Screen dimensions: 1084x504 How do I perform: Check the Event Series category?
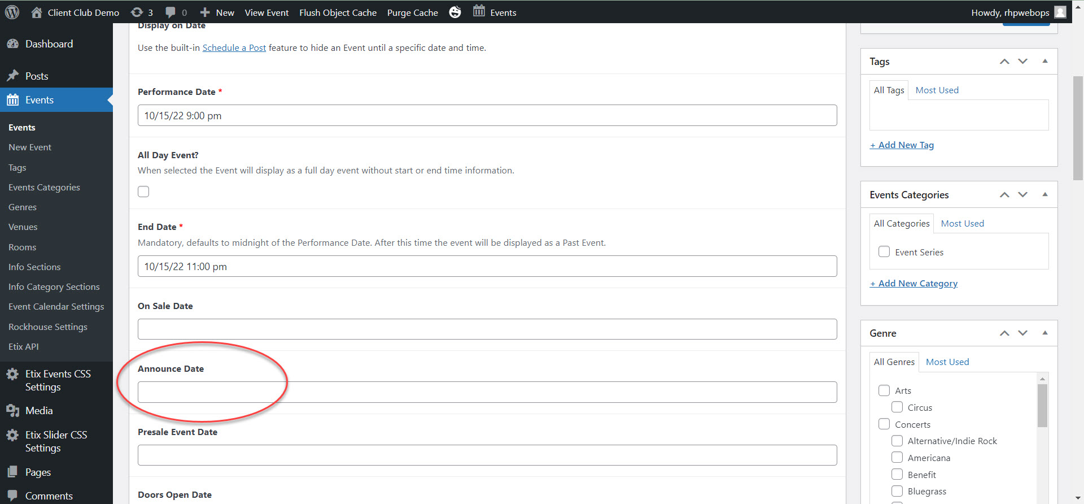click(884, 252)
